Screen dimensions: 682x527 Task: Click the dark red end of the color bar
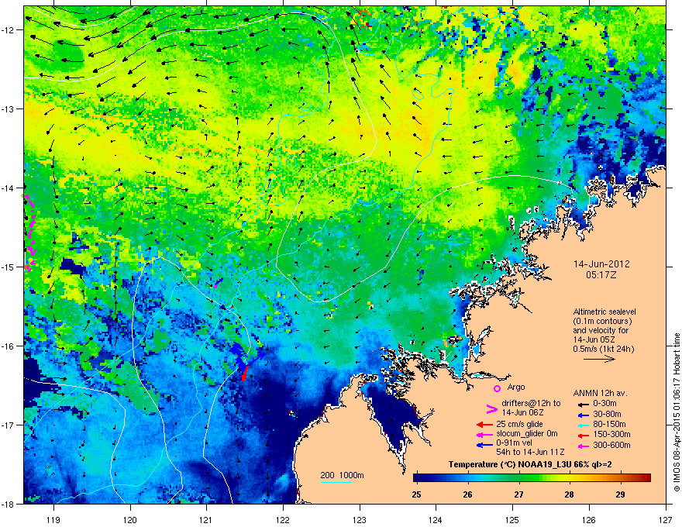point(647,478)
